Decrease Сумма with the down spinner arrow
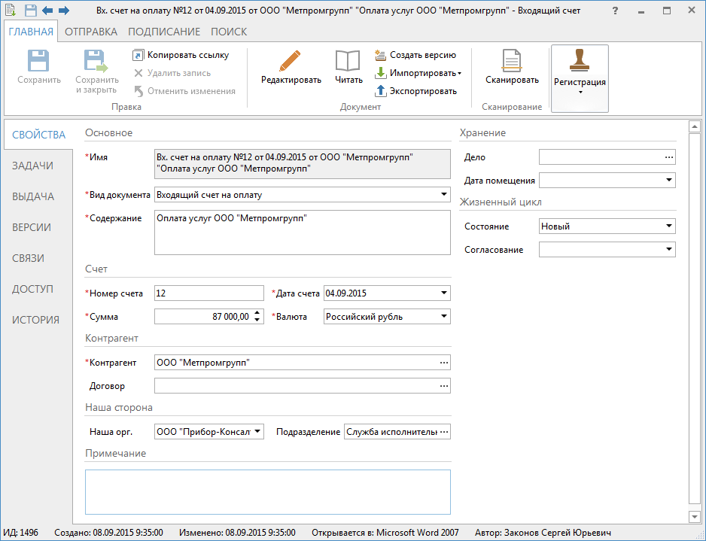Screen dimensions: 706x541 (257, 320)
